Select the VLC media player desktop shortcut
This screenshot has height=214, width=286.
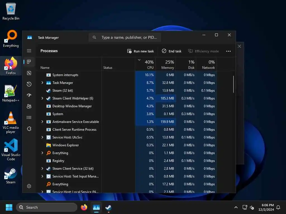point(11,123)
